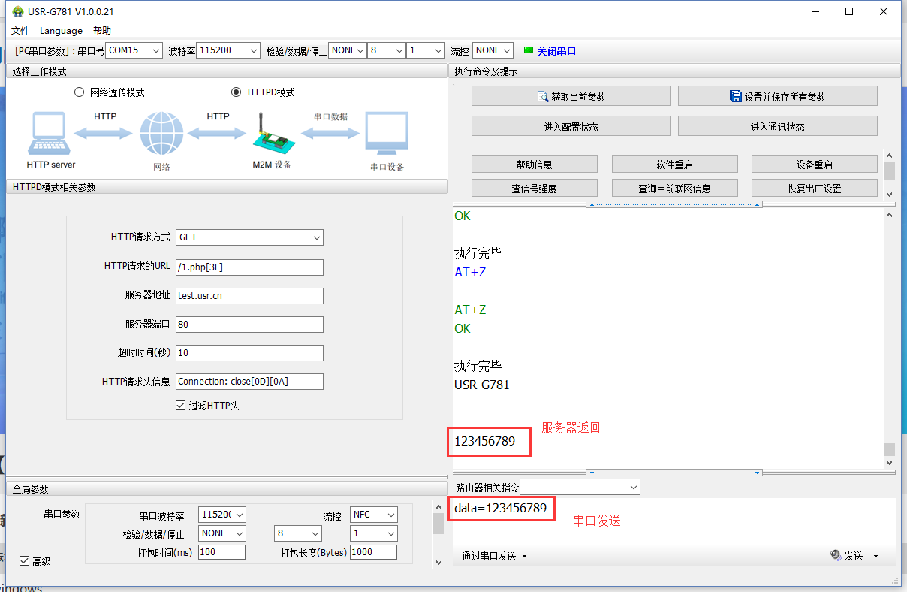Click the globe network icon in diagram
The height and width of the screenshot is (592, 907).
tap(161, 134)
